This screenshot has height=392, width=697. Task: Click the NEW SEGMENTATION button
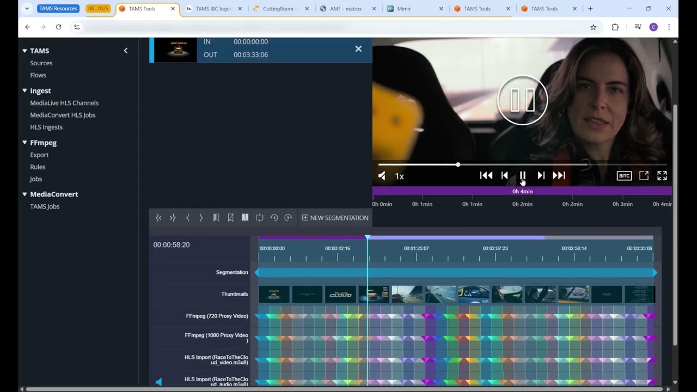(x=335, y=218)
